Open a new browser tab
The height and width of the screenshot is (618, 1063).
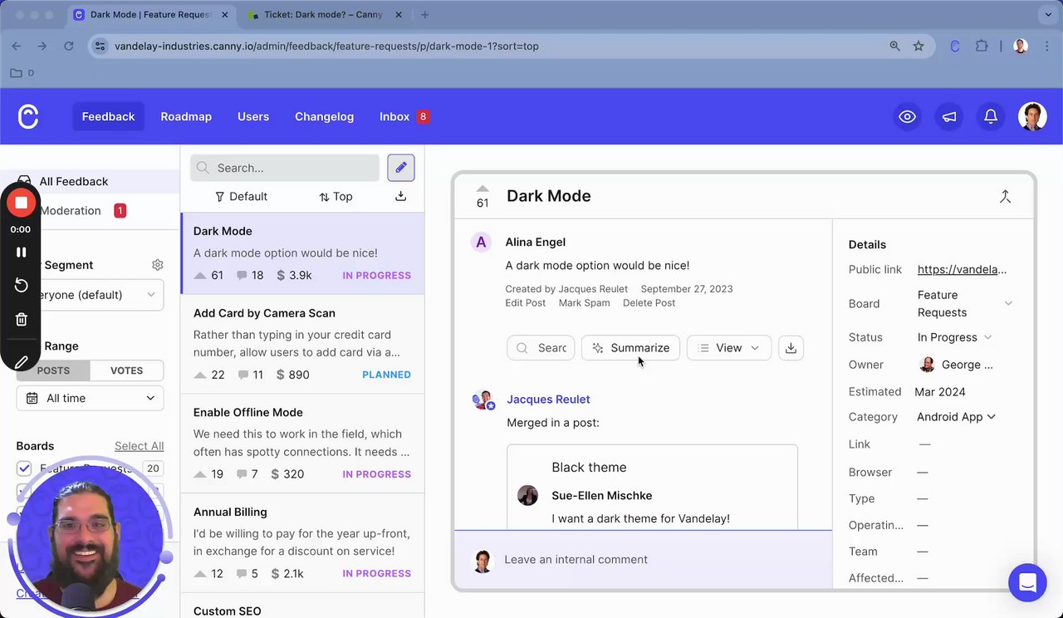point(425,15)
